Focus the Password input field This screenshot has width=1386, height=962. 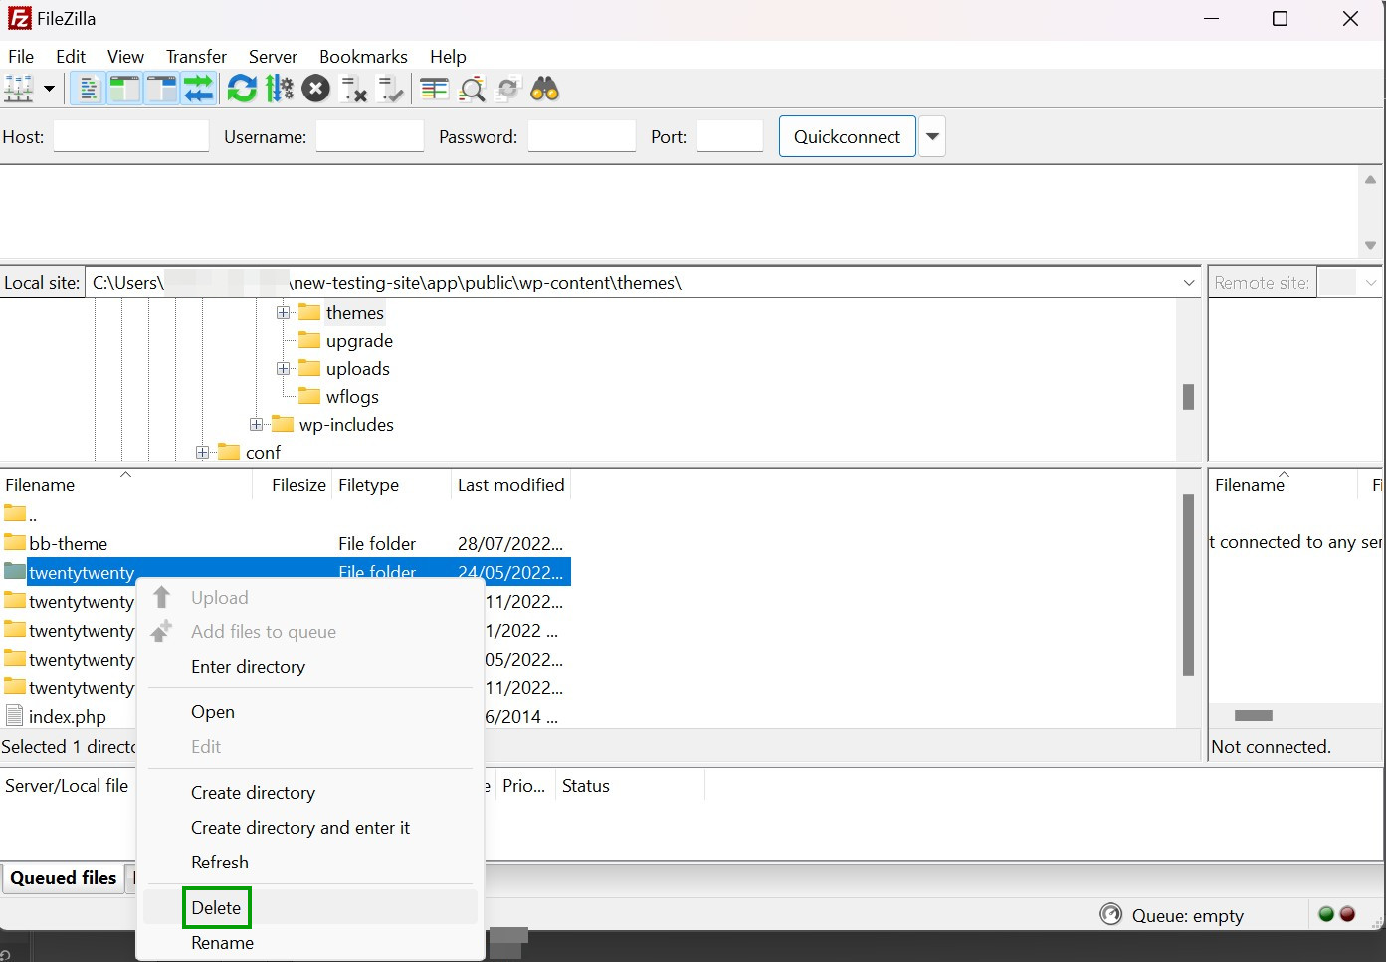click(582, 136)
